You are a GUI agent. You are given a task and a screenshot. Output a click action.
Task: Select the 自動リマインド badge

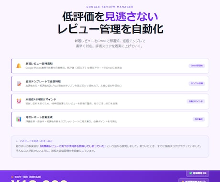(196, 102)
